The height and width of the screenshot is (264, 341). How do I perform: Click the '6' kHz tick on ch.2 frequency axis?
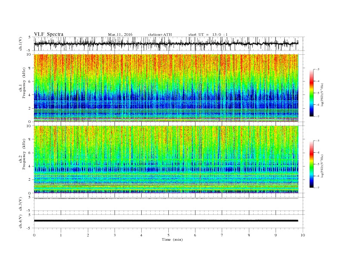pyautogui.click(x=30, y=153)
